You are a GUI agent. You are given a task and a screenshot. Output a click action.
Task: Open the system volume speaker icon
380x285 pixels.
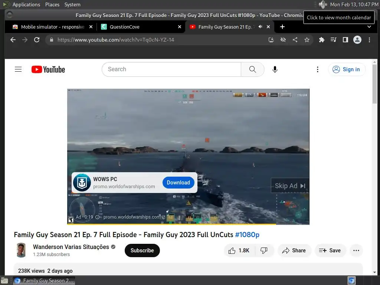[323, 4]
